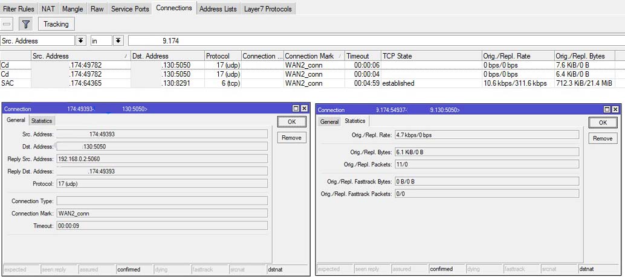Image resolution: width=625 pixels, height=277 pixels.
Task: Maximize the right Connection dialog
Action: (607, 109)
